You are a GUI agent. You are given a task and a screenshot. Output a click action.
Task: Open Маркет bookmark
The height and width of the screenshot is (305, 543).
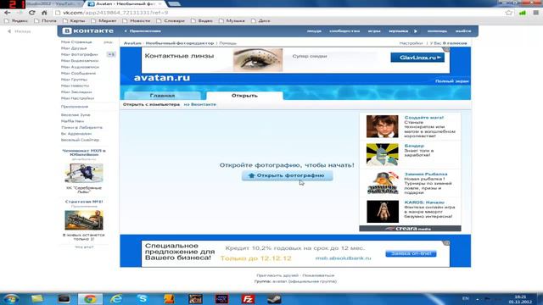(x=104, y=20)
